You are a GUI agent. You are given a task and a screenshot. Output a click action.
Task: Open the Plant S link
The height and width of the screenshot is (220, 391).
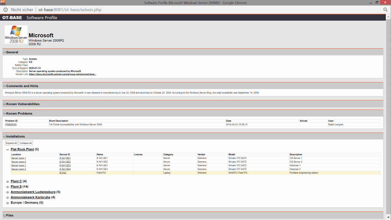pyautogui.click(x=16, y=187)
